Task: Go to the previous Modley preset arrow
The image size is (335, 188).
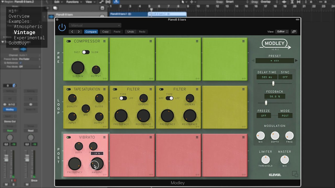Action: pos(253,61)
